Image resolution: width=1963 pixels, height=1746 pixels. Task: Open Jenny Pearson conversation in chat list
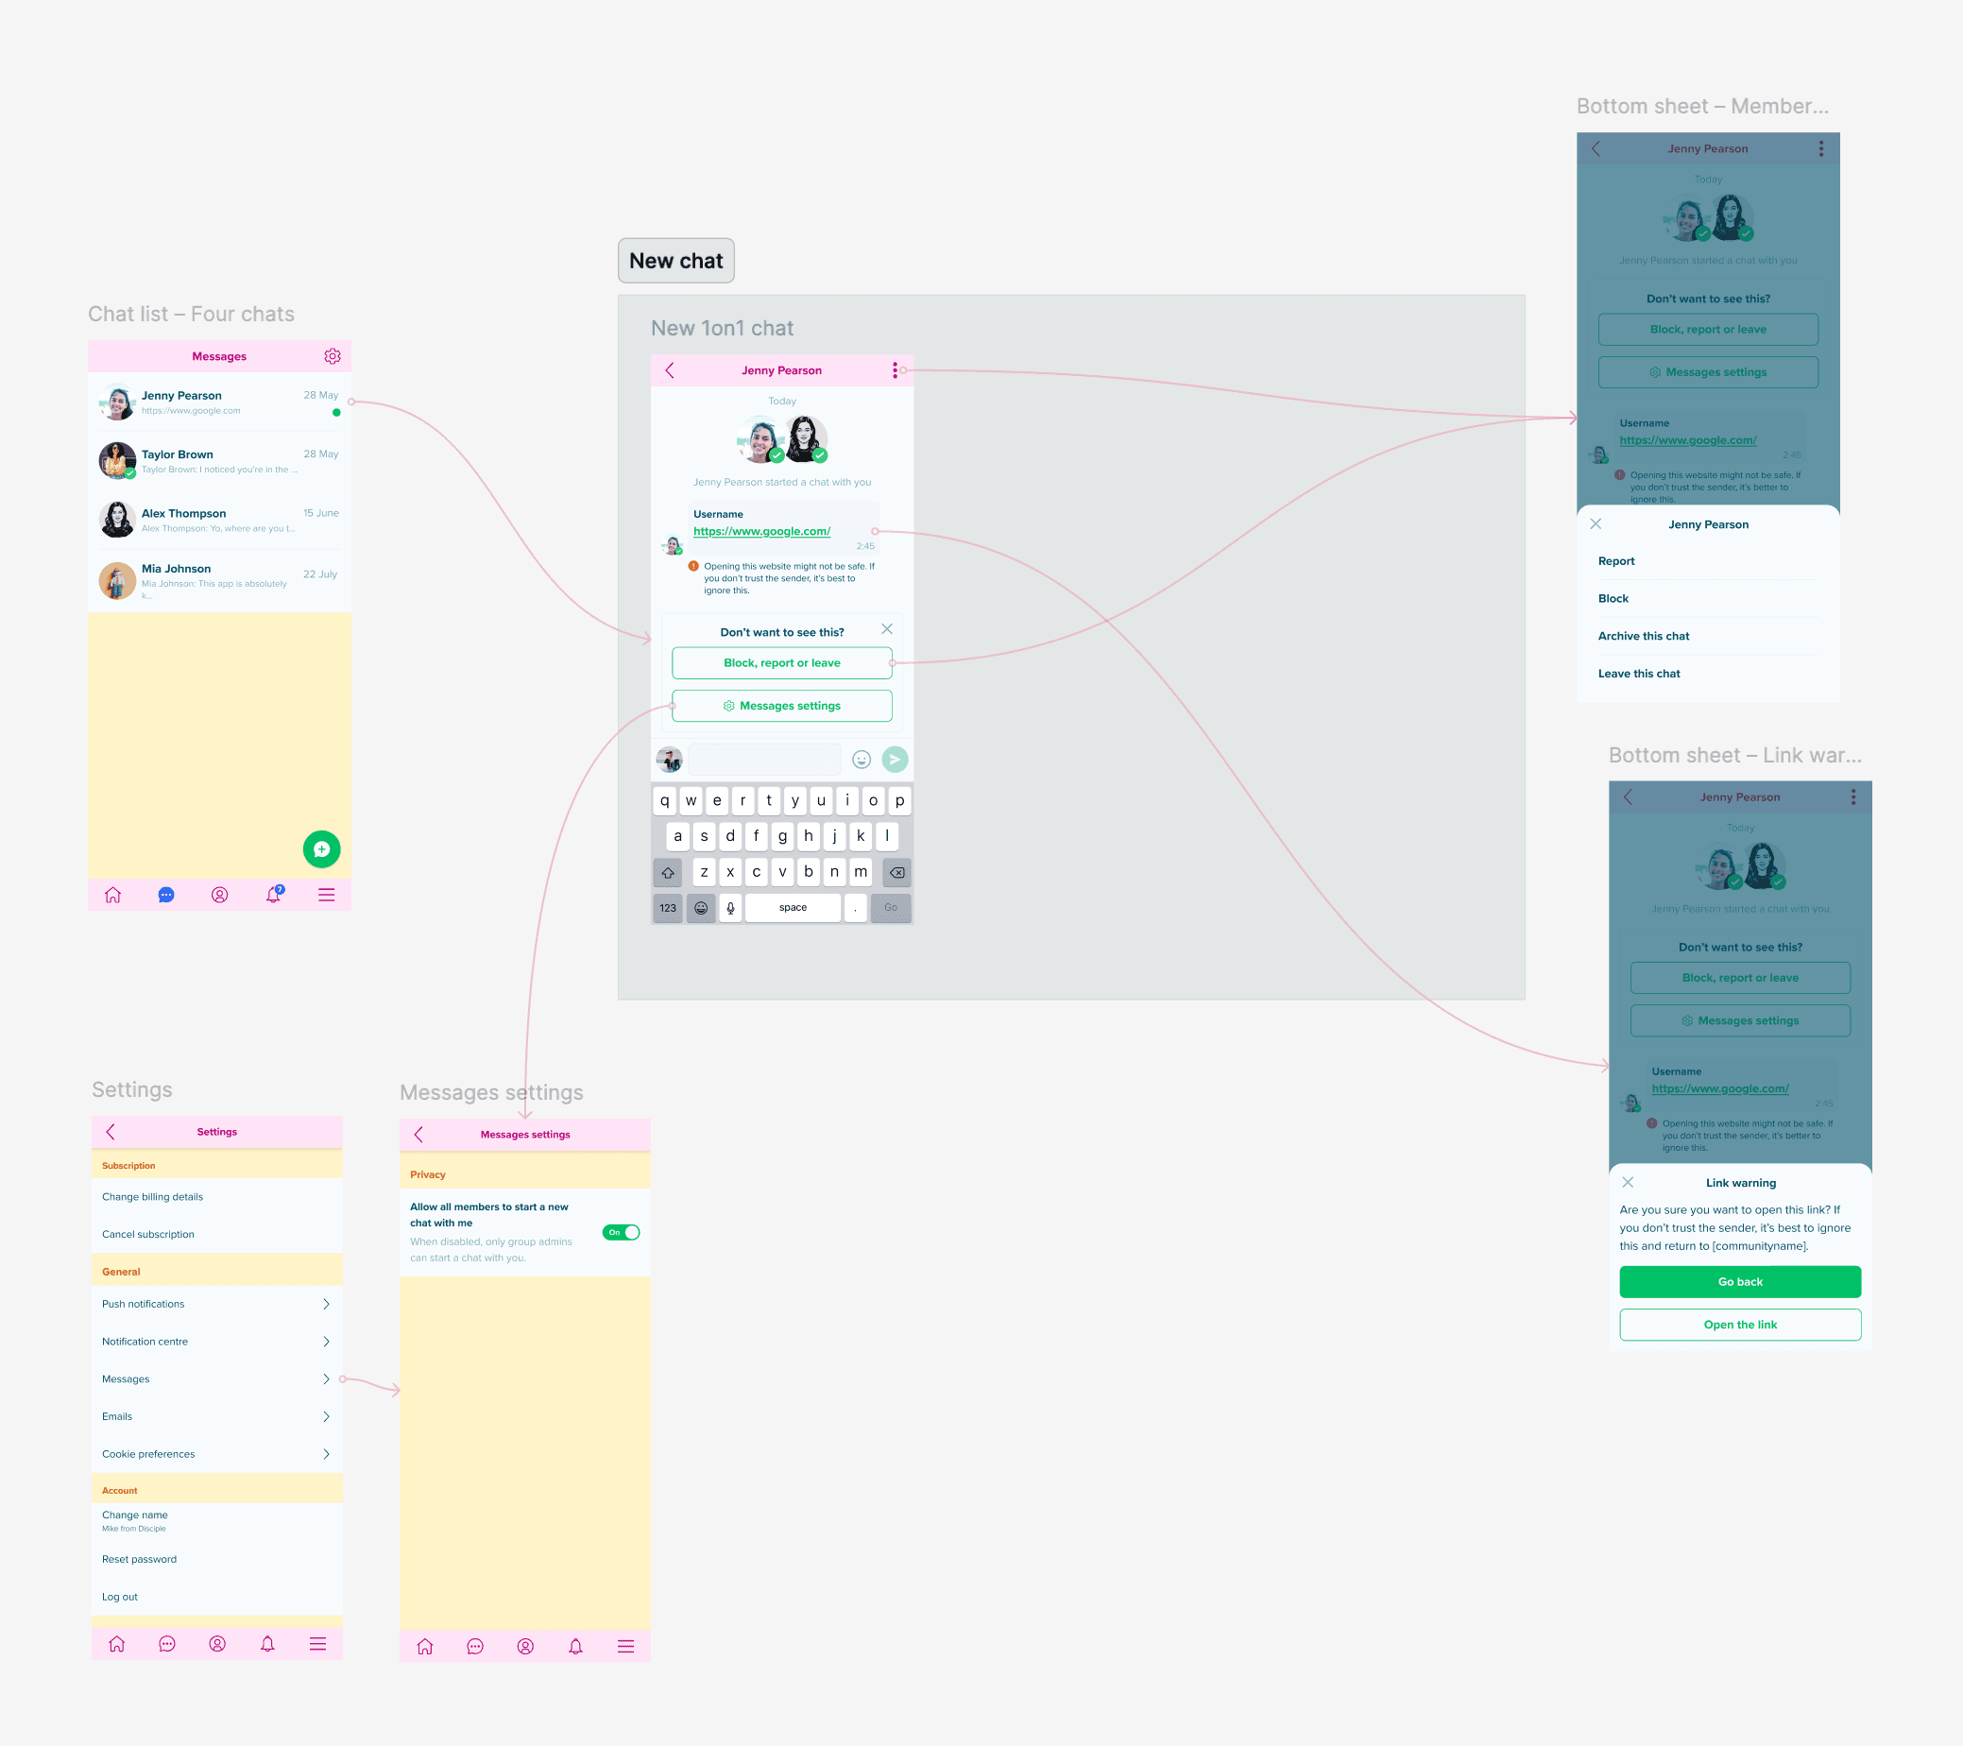(220, 403)
